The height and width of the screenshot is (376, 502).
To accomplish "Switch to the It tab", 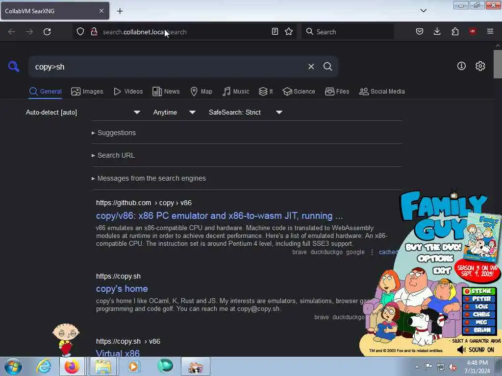I will click(x=266, y=92).
